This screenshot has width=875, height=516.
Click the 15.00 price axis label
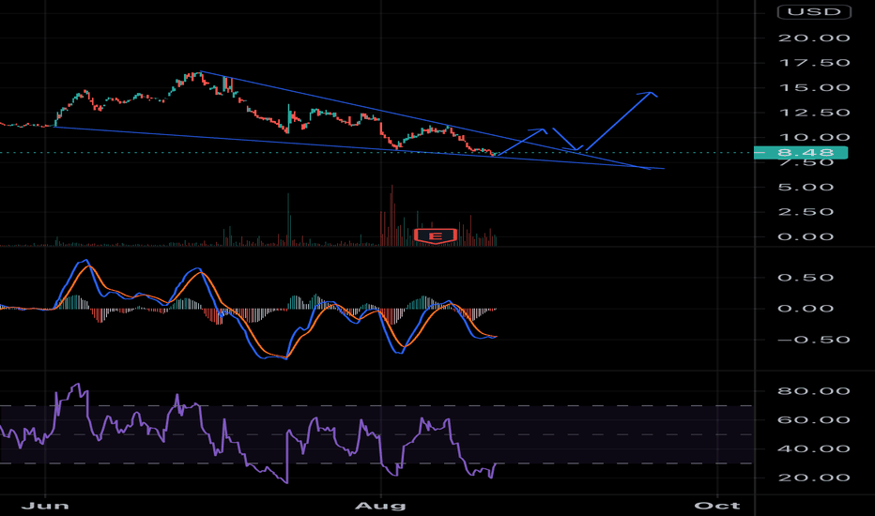coord(814,87)
